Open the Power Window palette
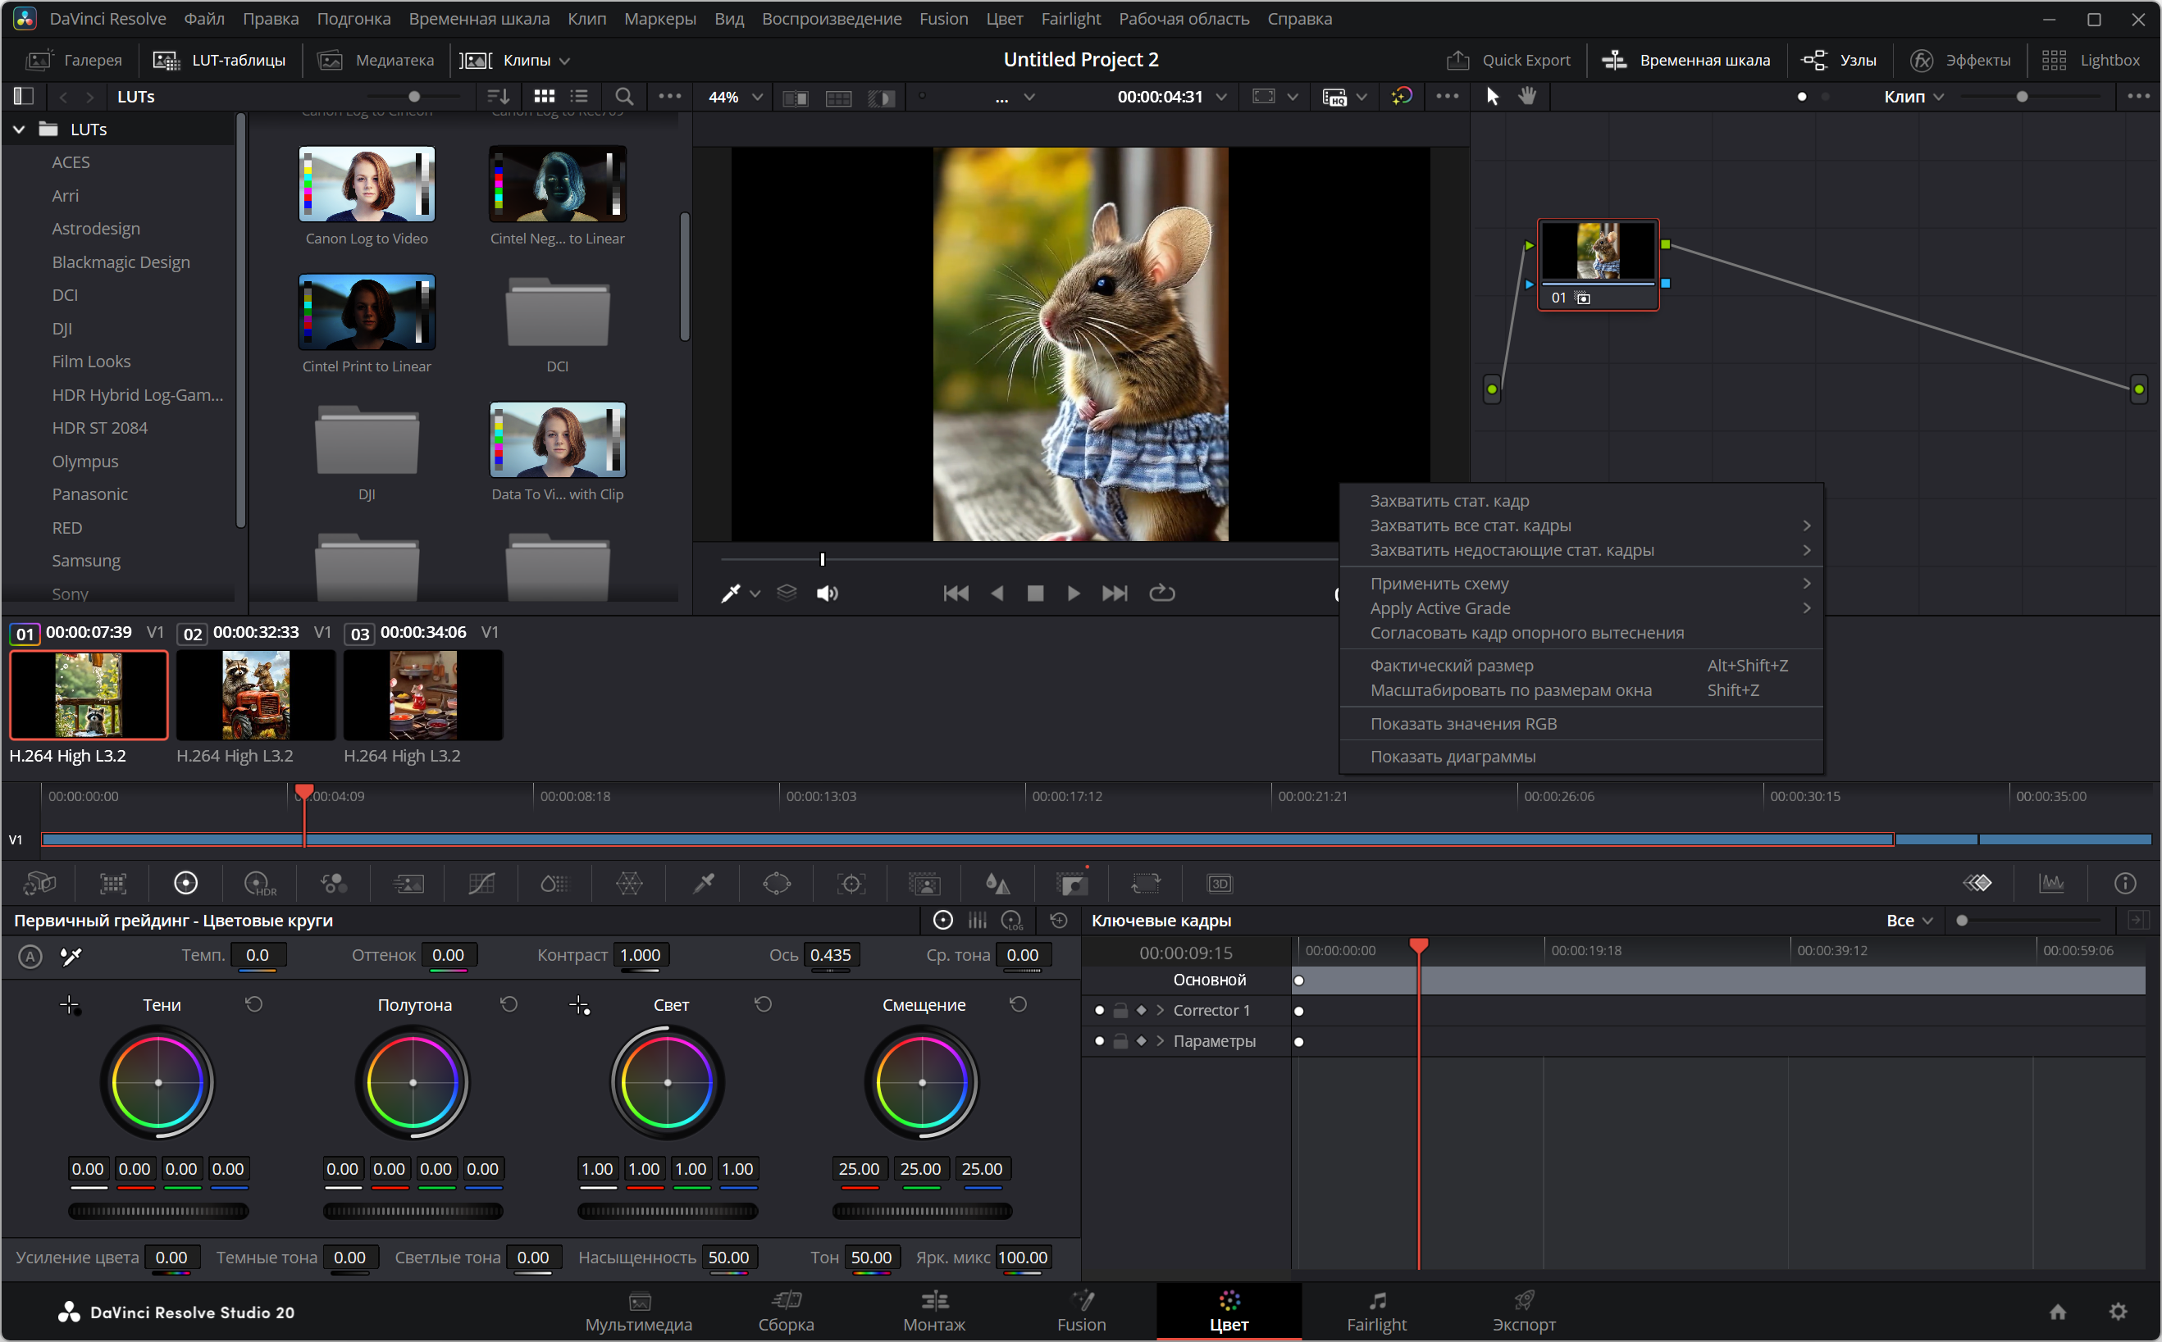The height and width of the screenshot is (1342, 2162). tap(776, 883)
